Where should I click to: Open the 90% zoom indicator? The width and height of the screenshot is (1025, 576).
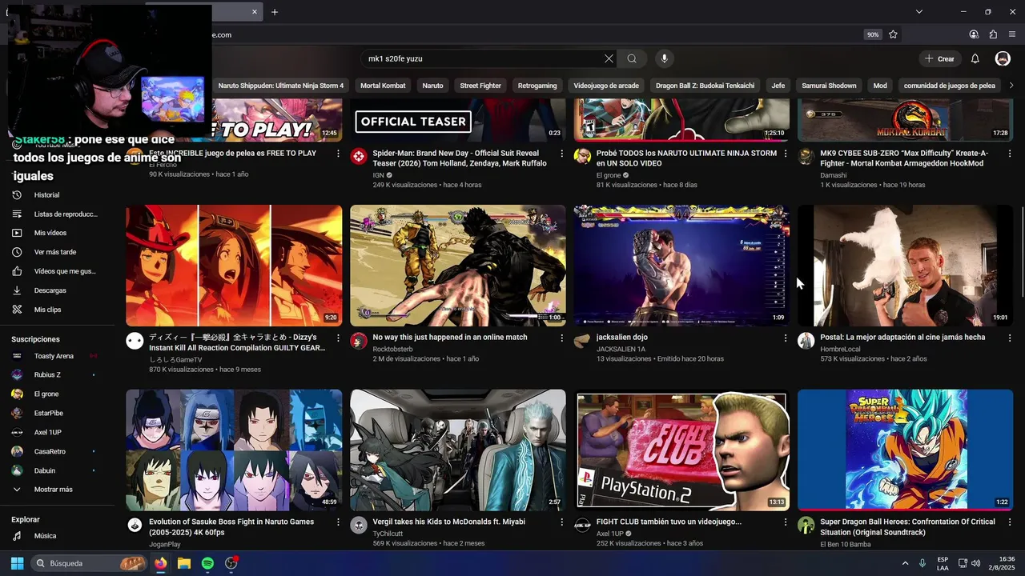[873, 34]
